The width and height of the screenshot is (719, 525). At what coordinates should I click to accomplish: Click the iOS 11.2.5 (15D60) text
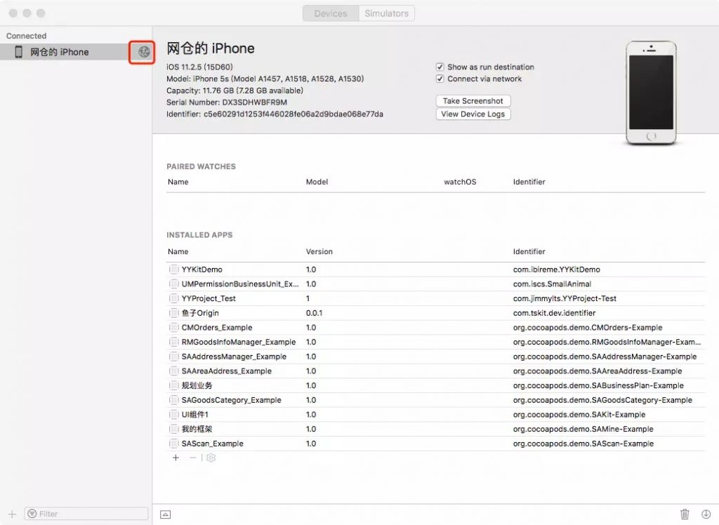click(199, 67)
